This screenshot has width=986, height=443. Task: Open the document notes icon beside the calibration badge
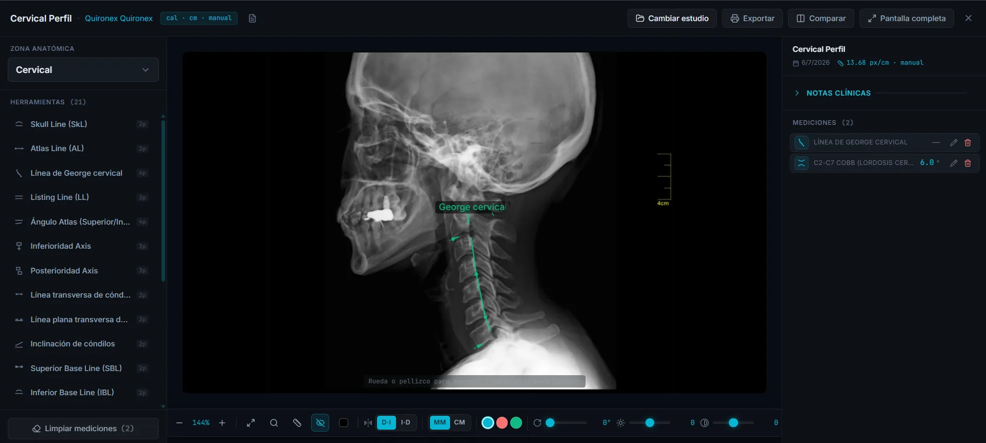[x=252, y=19]
